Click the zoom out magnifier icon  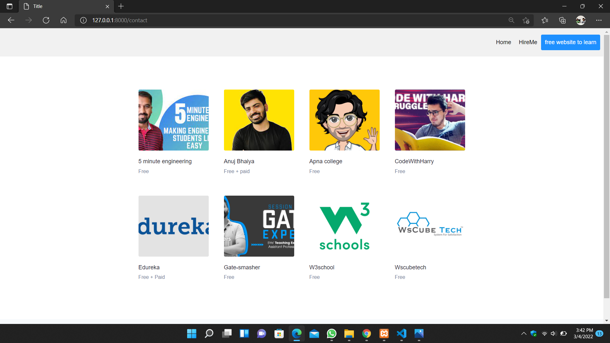pyautogui.click(x=511, y=20)
